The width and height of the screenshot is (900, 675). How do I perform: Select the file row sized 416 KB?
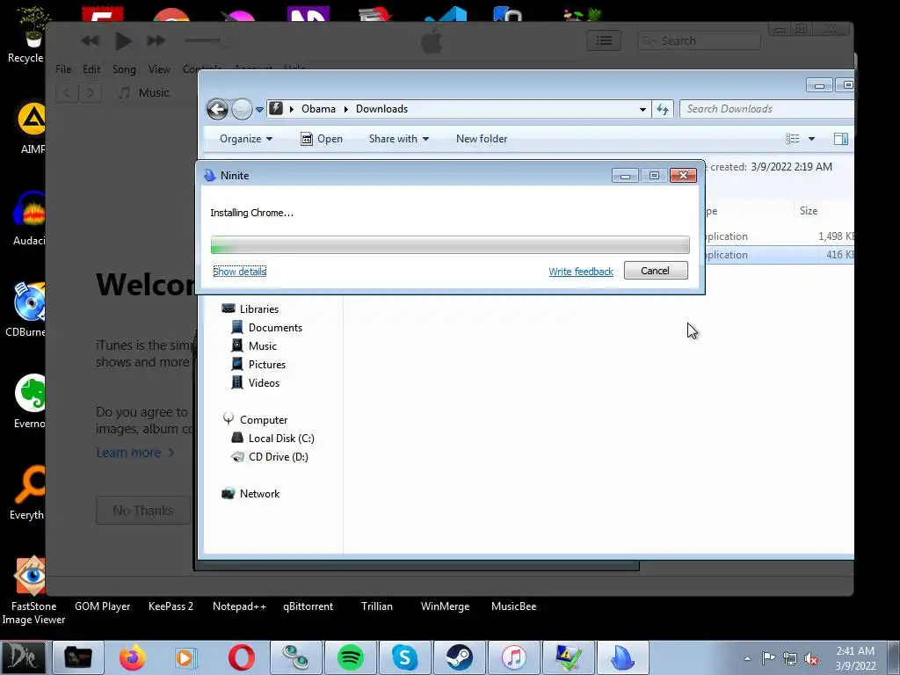780,254
